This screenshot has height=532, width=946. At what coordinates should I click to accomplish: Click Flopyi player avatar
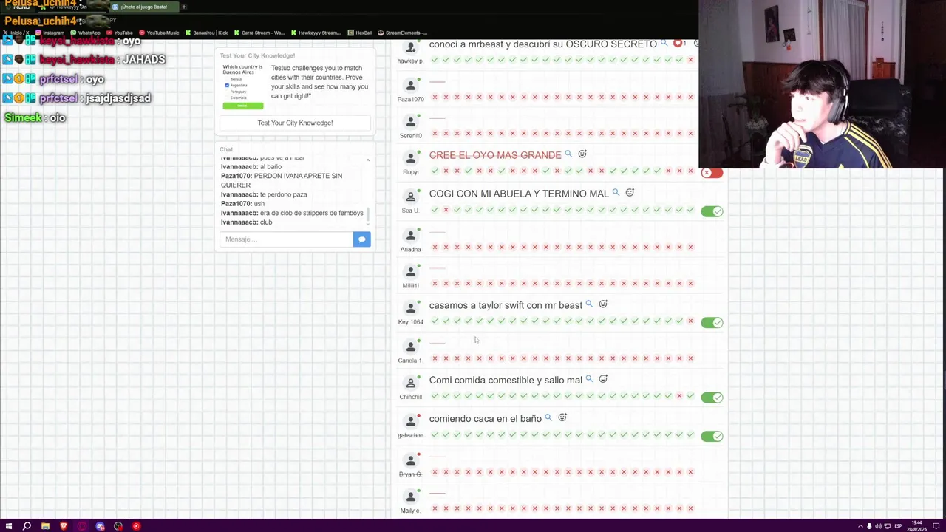pyautogui.click(x=411, y=158)
